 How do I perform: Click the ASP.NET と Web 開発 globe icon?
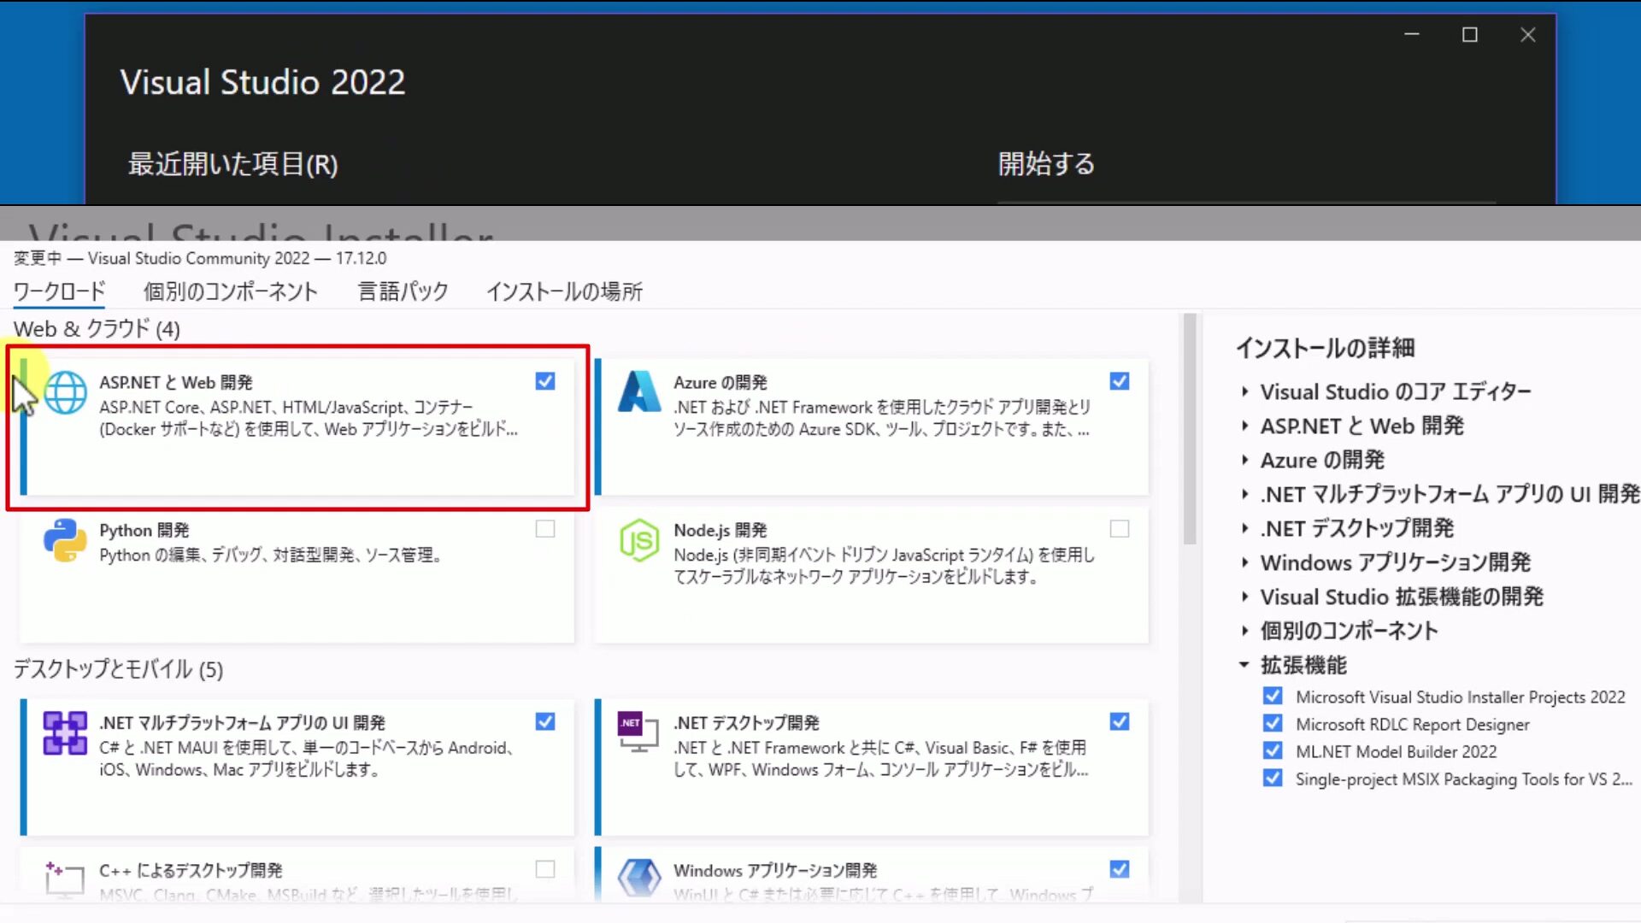(x=66, y=393)
